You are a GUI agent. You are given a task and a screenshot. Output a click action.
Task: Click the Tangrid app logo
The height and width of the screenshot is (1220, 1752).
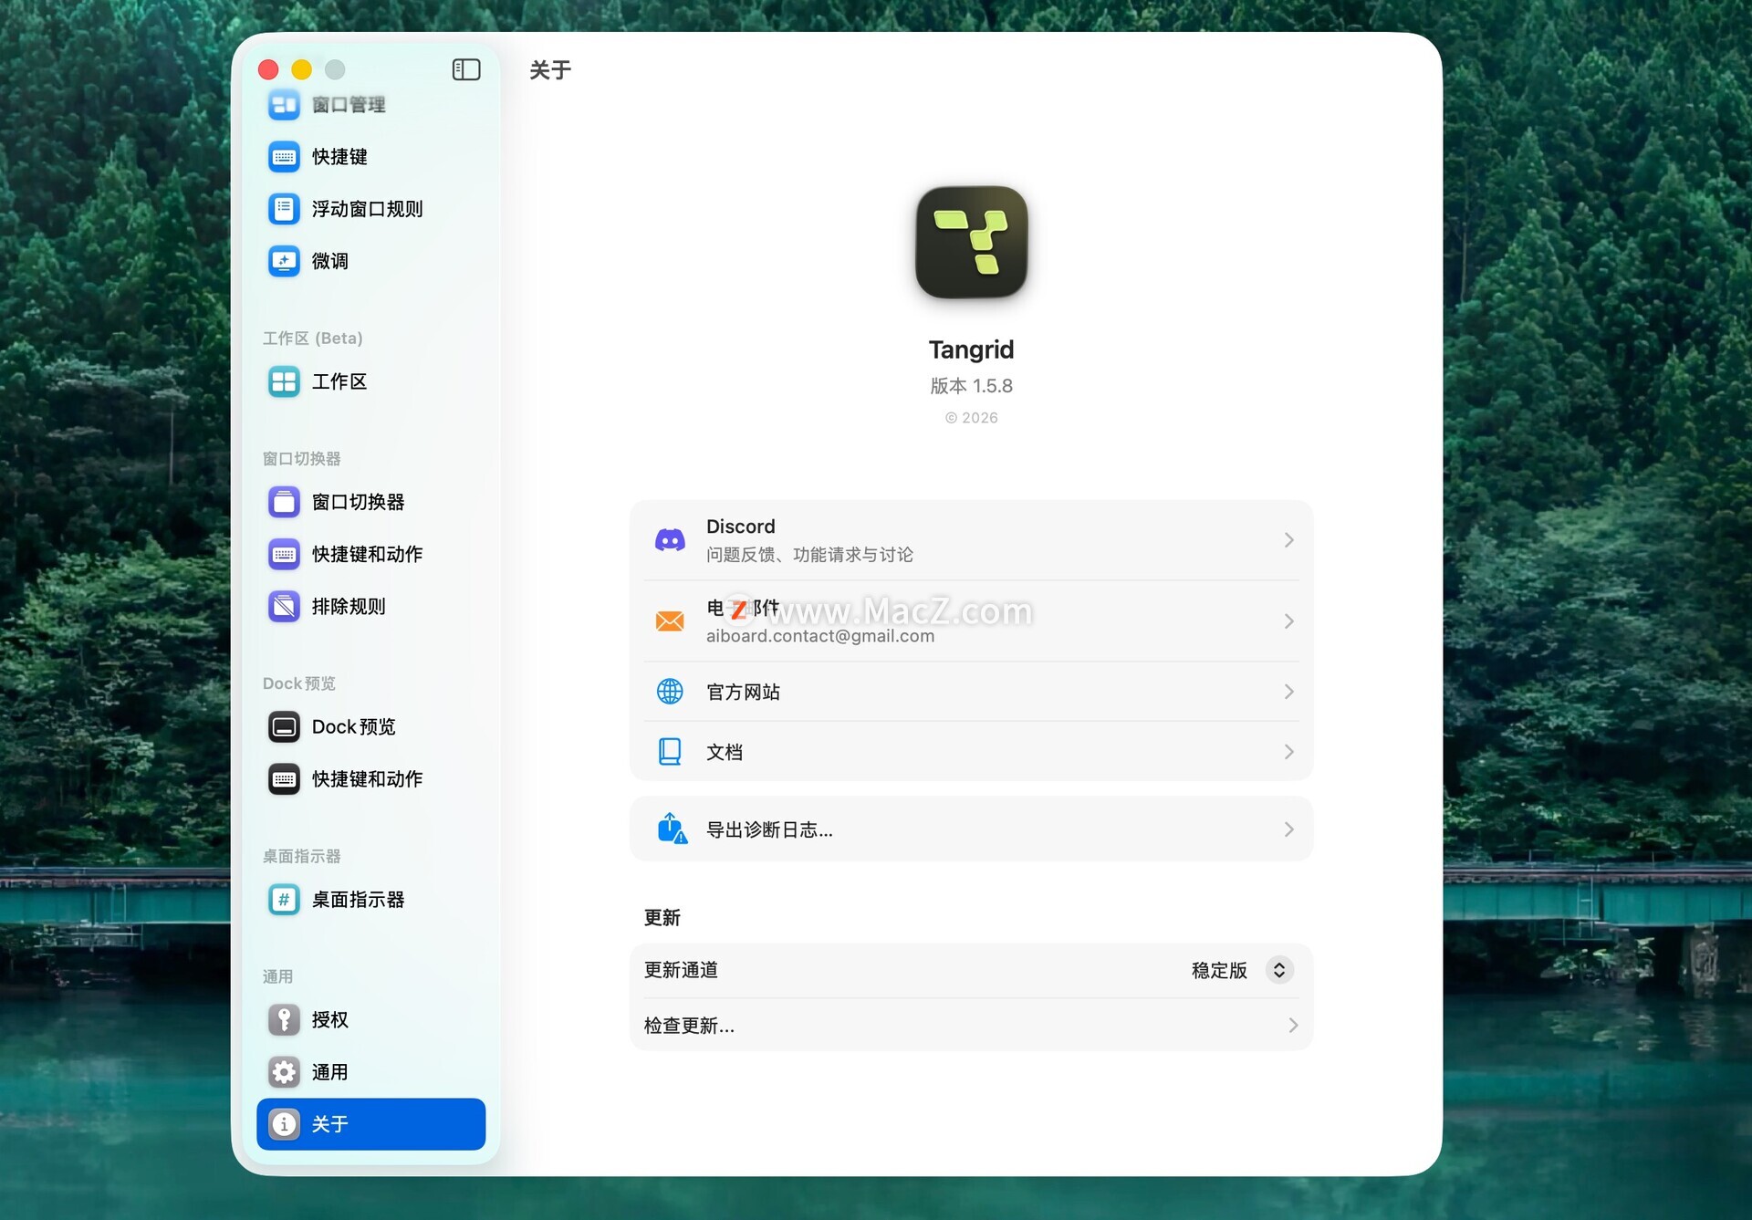[972, 242]
